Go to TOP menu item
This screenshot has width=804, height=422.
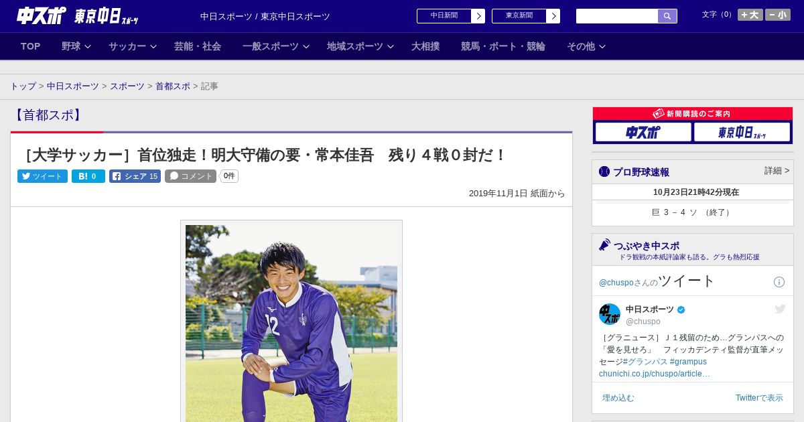coord(30,46)
